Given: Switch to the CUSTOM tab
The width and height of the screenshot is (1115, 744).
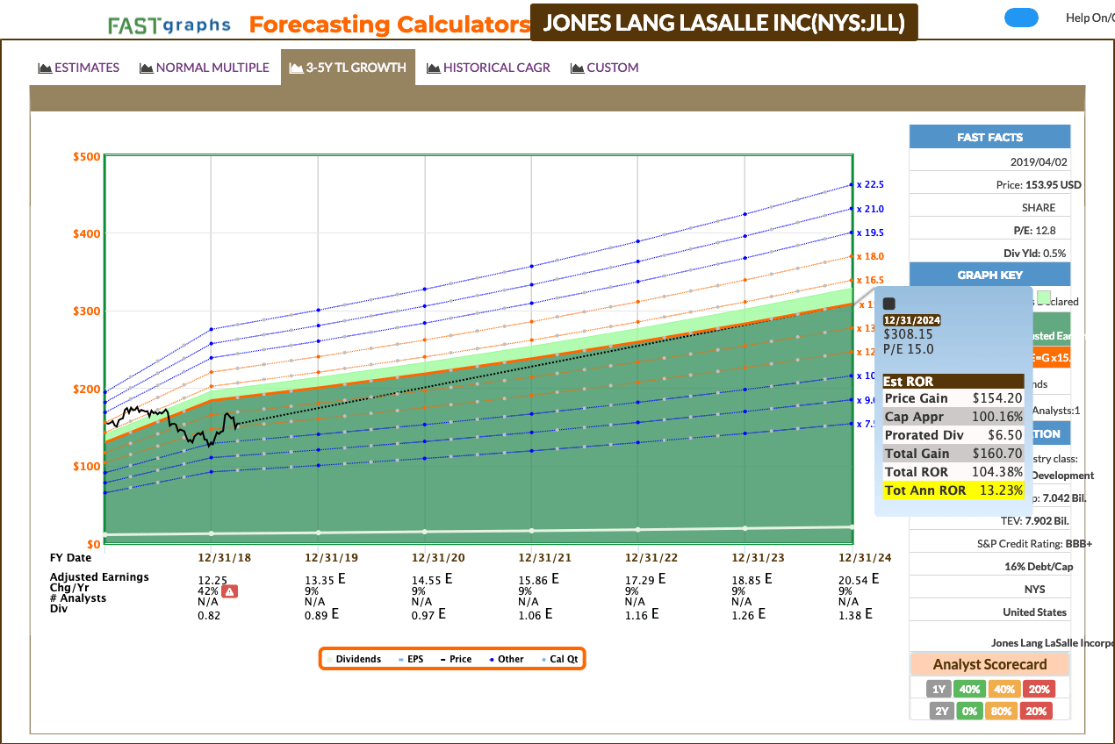Looking at the screenshot, I should coord(604,68).
